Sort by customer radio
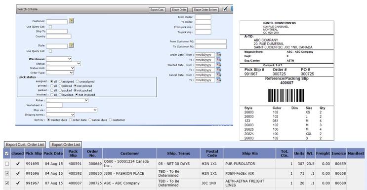367x190 pixels. (111, 120)
